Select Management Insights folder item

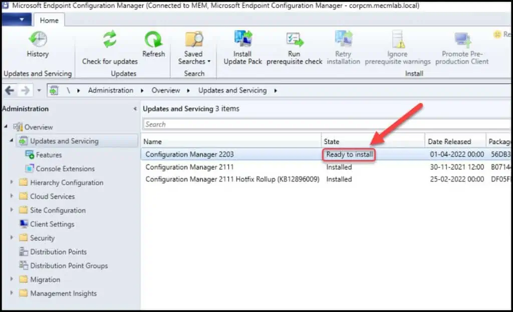(64, 293)
